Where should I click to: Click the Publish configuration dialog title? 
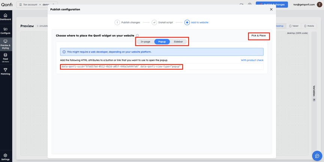coord(65,9)
